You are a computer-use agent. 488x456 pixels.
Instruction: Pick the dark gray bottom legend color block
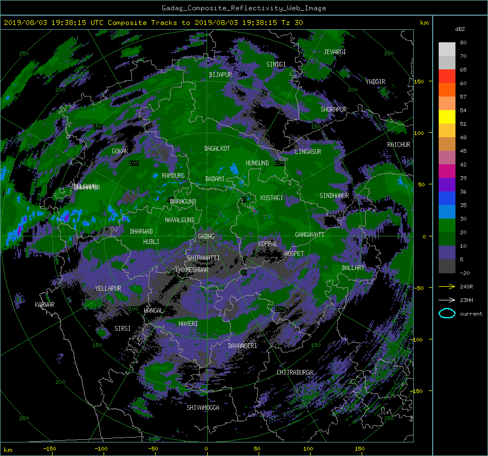447,266
